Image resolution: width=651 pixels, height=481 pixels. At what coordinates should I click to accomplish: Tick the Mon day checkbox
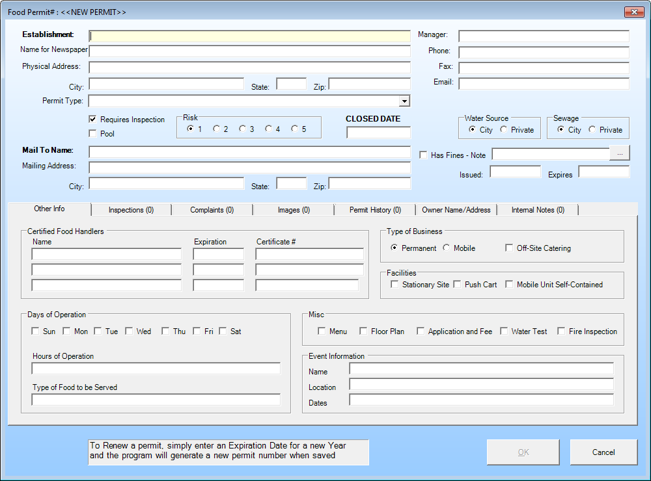(x=66, y=331)
